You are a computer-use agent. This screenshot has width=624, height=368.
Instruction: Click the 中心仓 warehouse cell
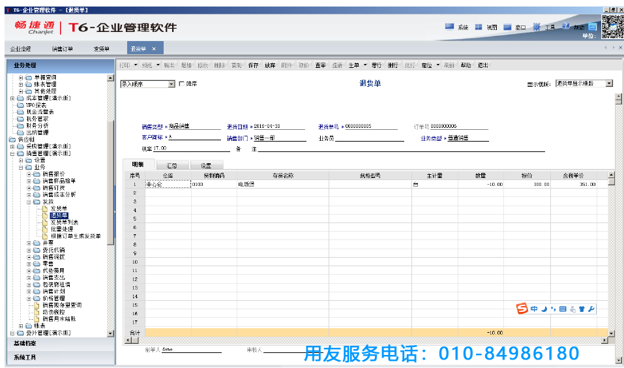click(x=168, y=185)
